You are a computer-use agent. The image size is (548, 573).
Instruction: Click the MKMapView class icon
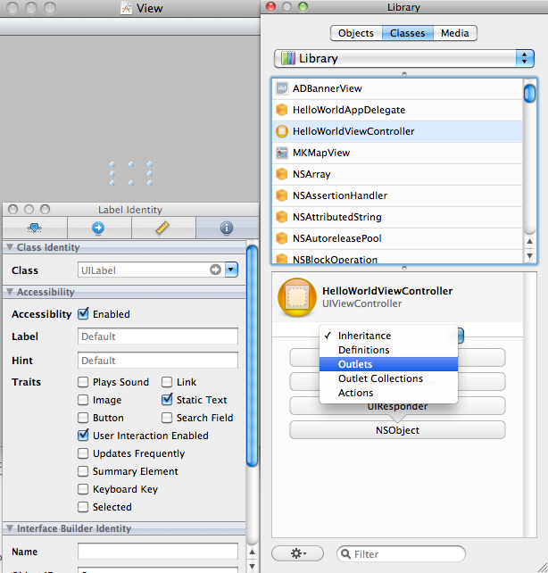(282, 153)
